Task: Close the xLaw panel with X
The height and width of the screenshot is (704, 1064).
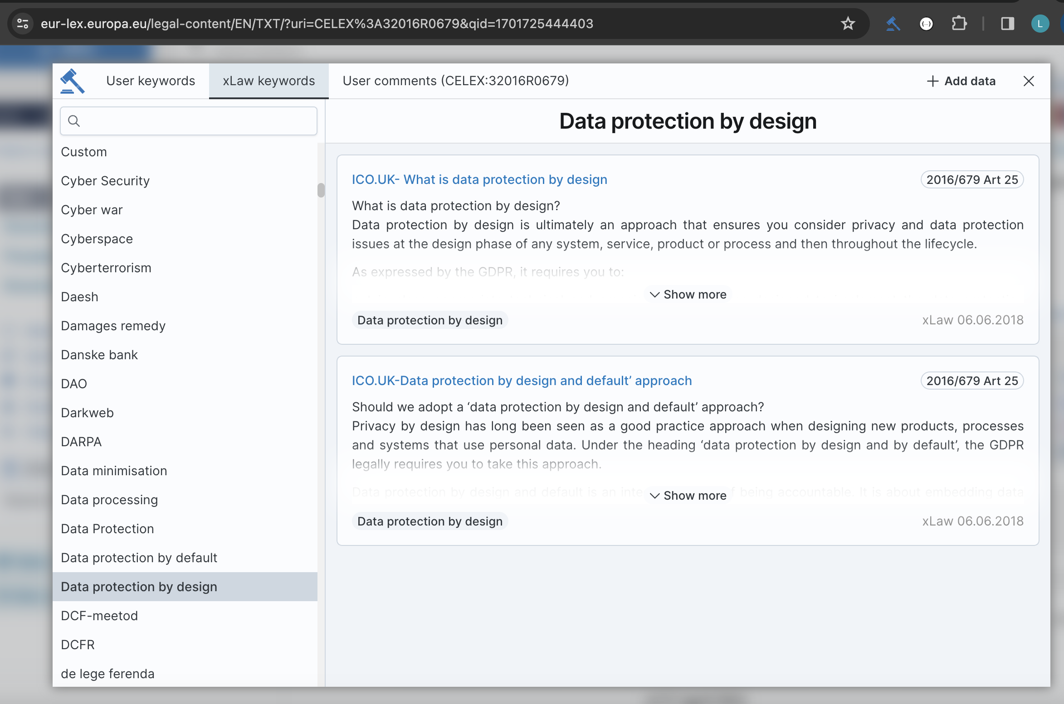Action: click(1029, 81)
